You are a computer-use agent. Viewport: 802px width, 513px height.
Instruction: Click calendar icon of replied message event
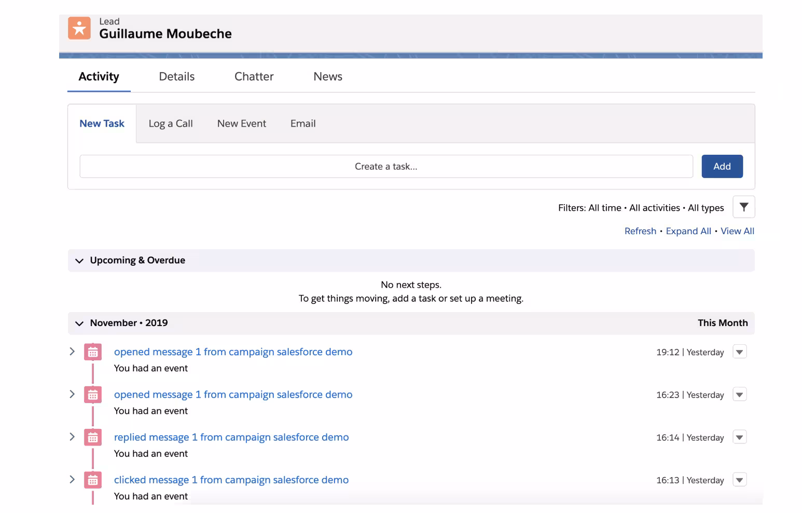point(93,438)
